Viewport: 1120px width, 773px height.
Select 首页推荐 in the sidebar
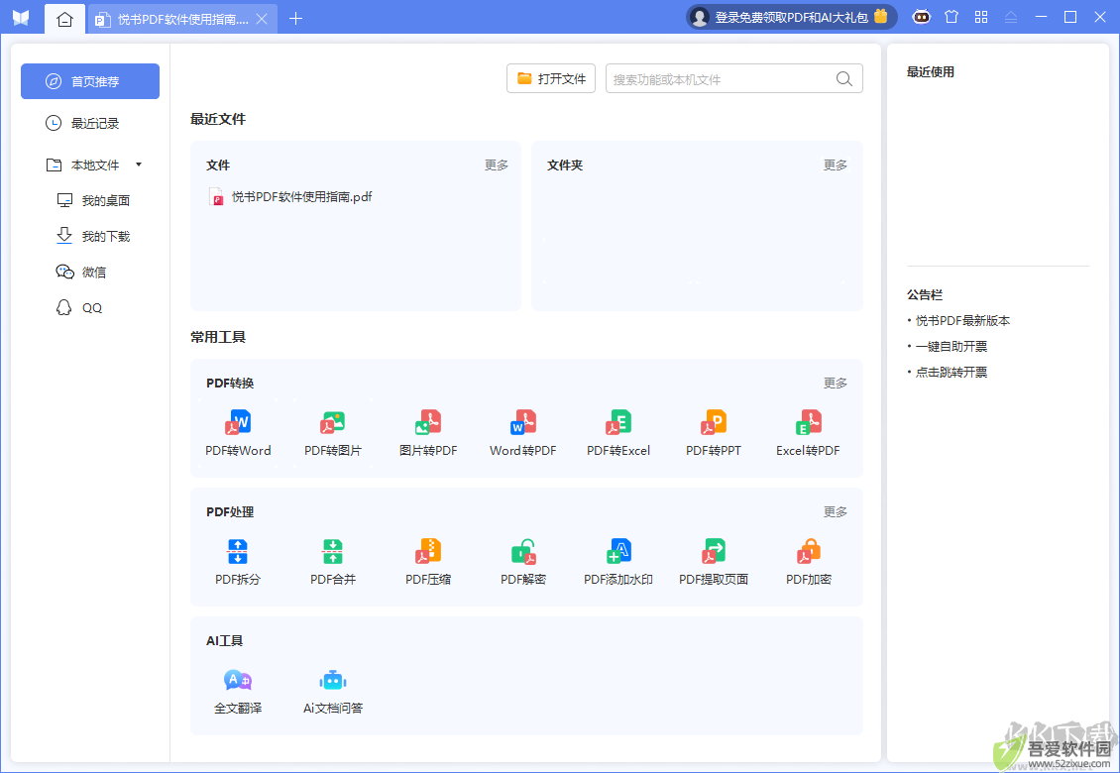click(90, 81)
